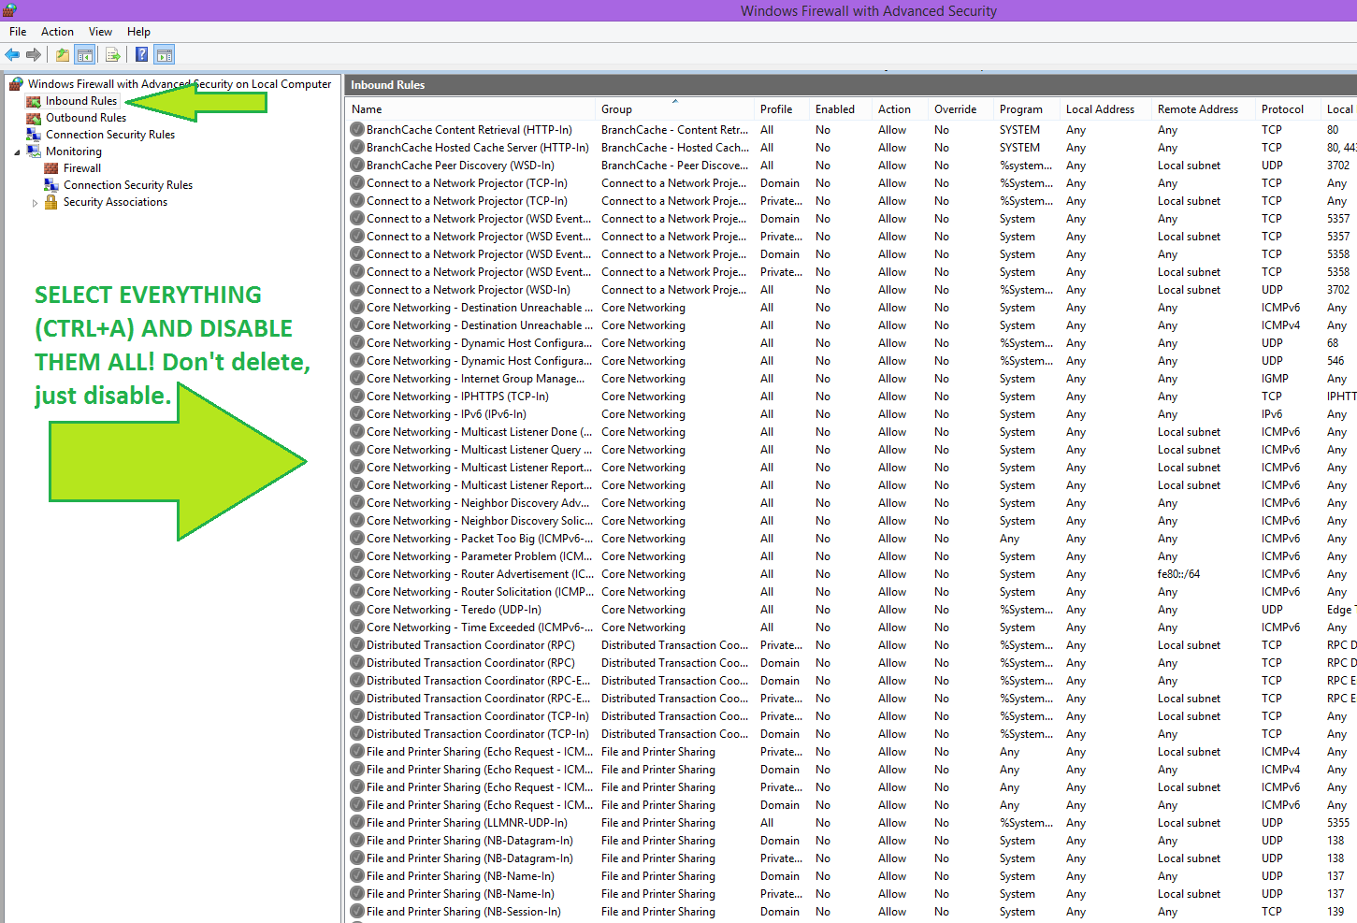Select Core Networking - Router Solicitation rule
Viewport: 1357px width, 923px height.
pyautogui.click(x=480, y=592)
